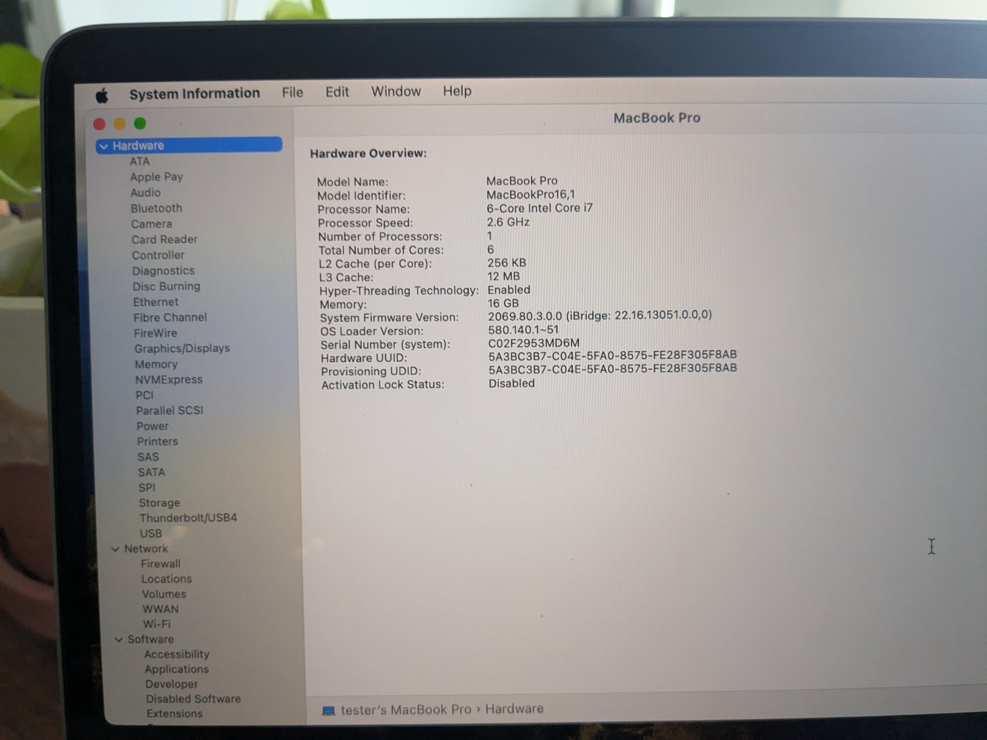Select Apple Pay in the sidebar
Image resolution: width=987 pixels, height=740 pixels.
[x=157, y=177]
